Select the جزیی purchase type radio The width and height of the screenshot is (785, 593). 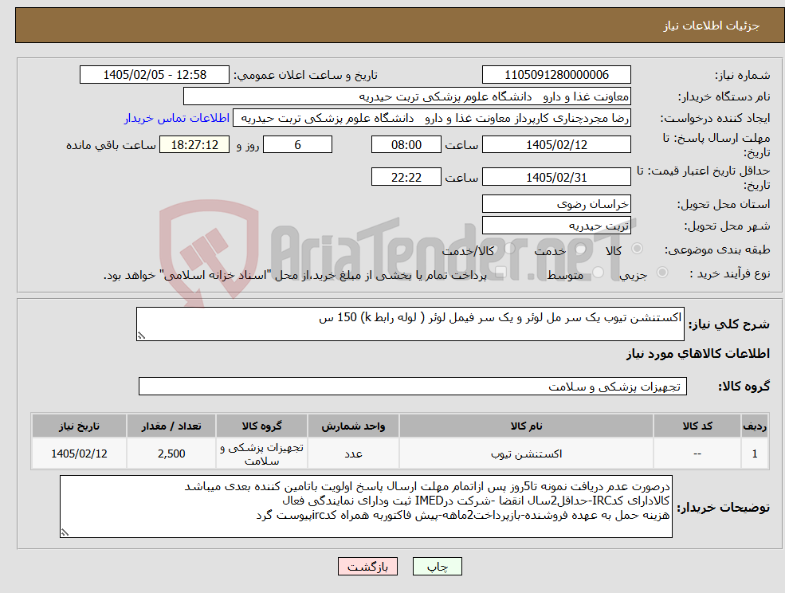point(661,273)
